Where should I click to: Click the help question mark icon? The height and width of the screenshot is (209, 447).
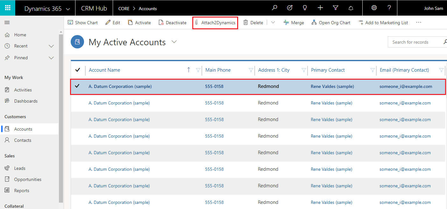pyautogui.click(x=389, y=8)
